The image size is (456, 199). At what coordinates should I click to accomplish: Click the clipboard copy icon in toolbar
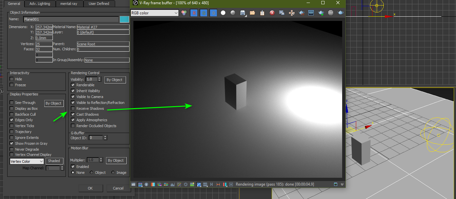coord(262,13)
